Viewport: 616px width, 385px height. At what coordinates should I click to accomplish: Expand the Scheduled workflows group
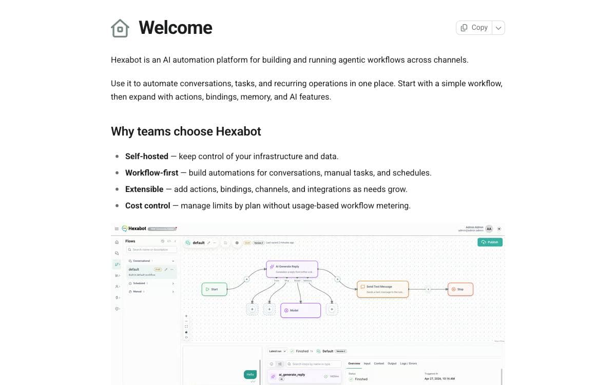pyautogui.click(x=151, y=283)
